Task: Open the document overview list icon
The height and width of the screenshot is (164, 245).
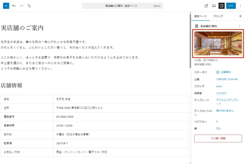Action: tap(29, 6)
